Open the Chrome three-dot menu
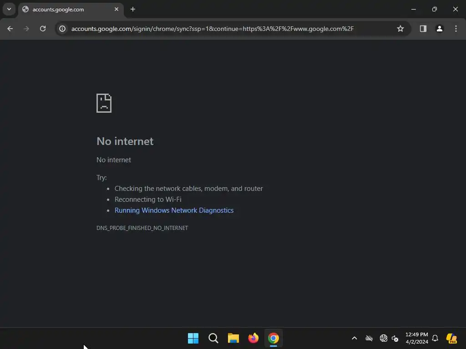Image resolution: width=466 pixels, height=349 pixels. point(456,29)
